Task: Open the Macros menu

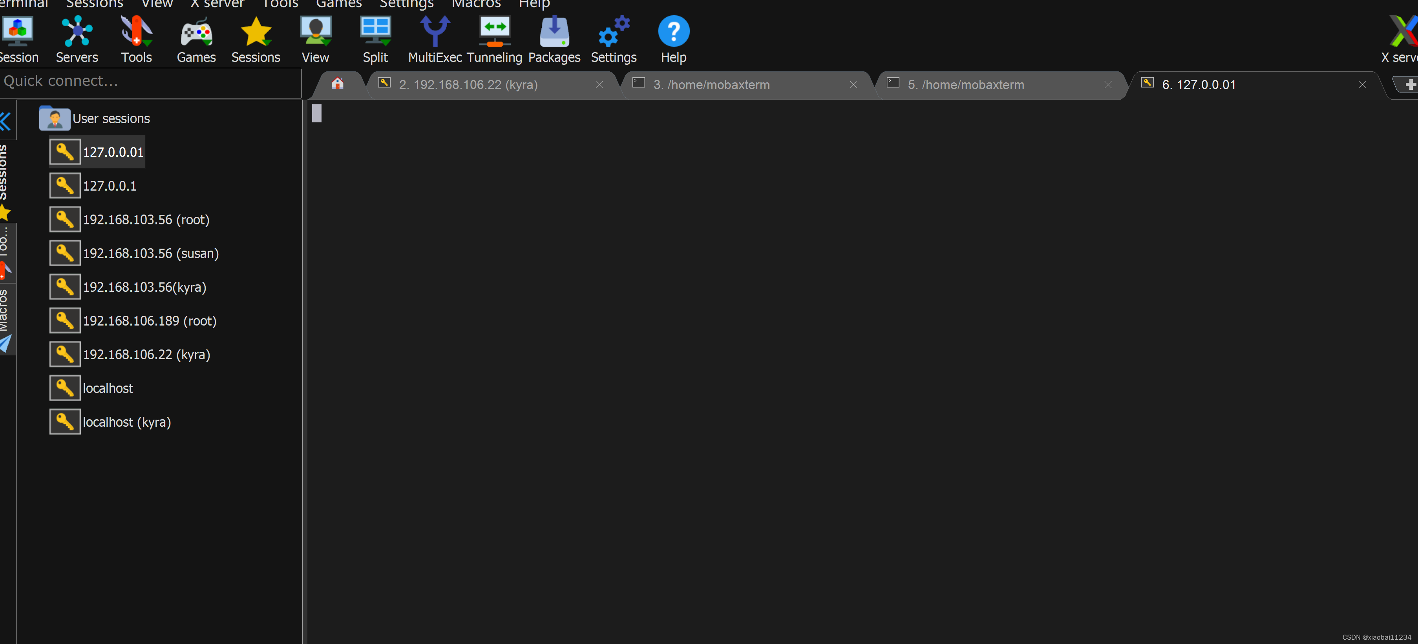Action: click(475, 4)
